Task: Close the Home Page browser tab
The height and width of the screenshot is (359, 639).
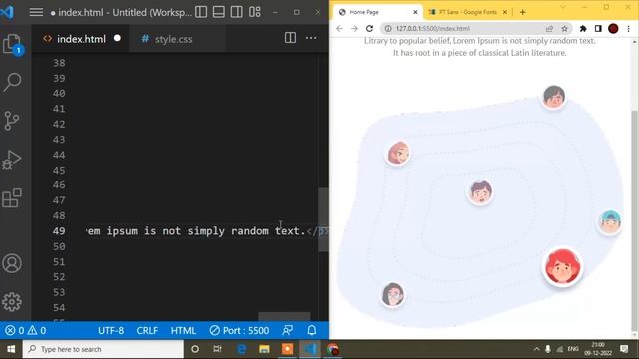Action: (415, 12)
